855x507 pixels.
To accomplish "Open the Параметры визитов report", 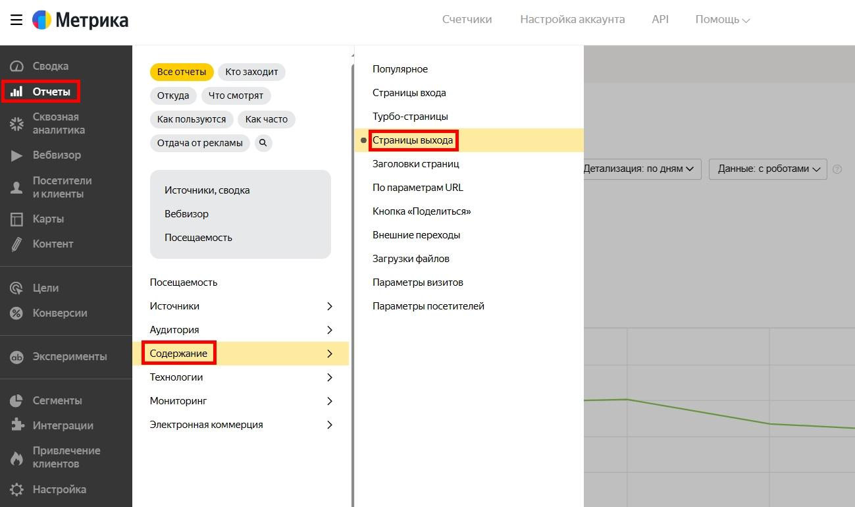I will 418,282.
